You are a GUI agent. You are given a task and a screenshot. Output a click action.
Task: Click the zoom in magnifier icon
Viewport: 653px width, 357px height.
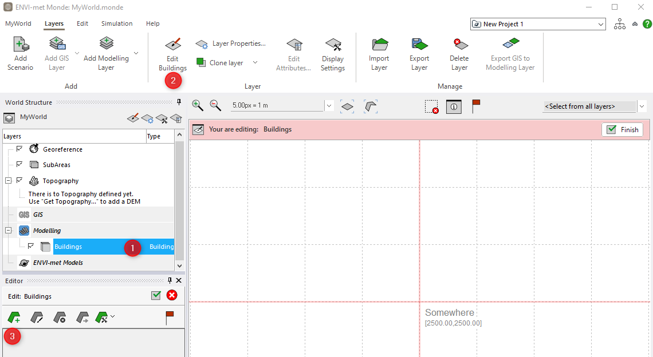[198, 105]
